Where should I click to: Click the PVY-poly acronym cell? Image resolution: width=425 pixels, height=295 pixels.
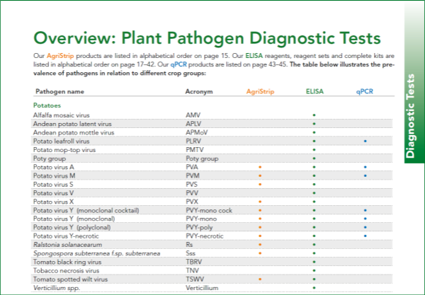(x=199, y=227)
